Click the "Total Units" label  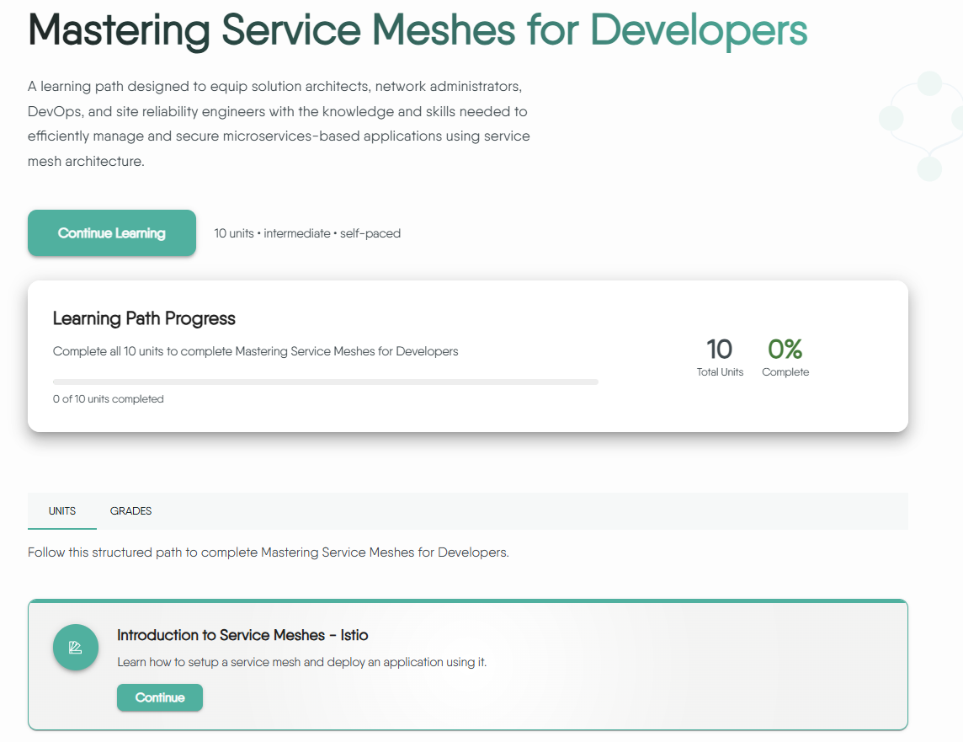pyautogui.click(x=720, y=372)
